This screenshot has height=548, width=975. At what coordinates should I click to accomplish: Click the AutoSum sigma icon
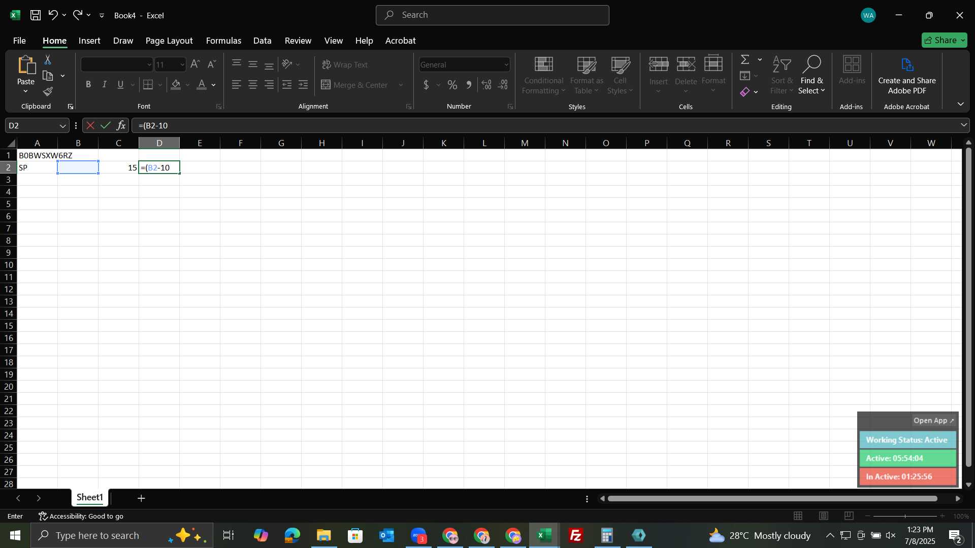pyautogui.click(x=745, y=60)
